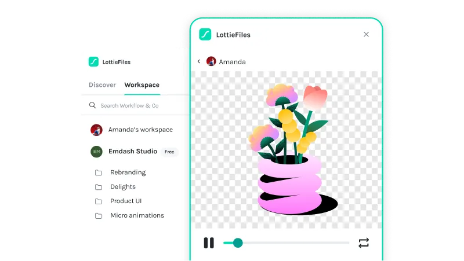The height and width of the screenshot is (261, 464).
Task: Pause the animation playback
Action: pyautogui.click(x=209, y=243)
